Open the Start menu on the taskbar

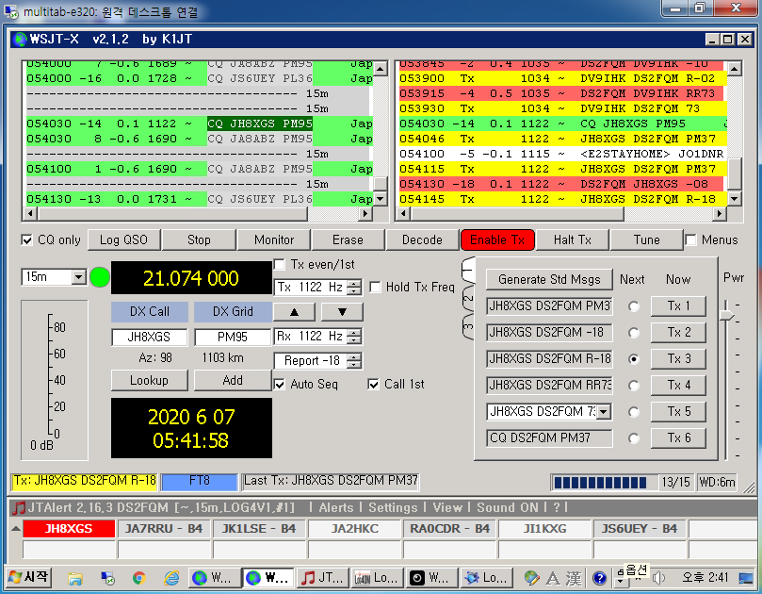[29, 577]
